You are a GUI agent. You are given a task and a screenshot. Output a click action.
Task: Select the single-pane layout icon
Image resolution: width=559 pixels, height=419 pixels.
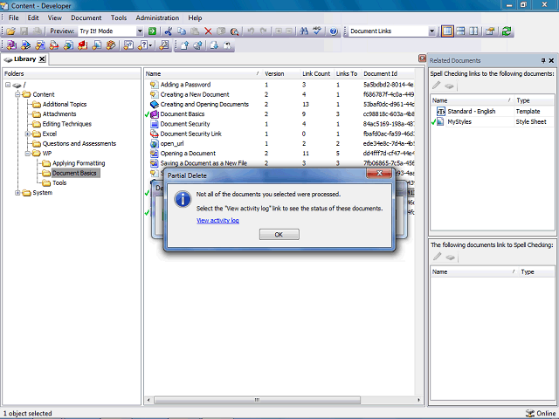tap(447, 31)
